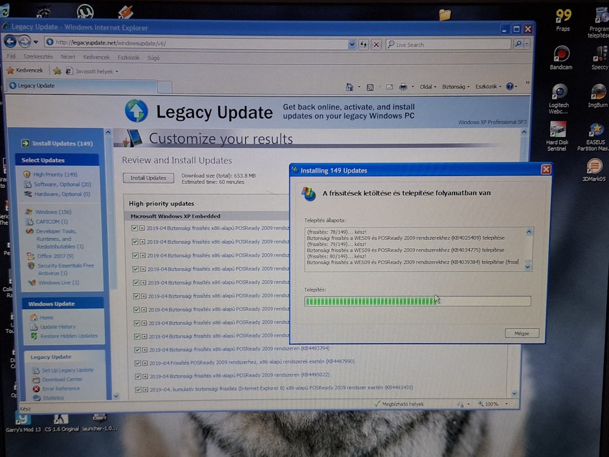Click the Mégse button in install dialog
This screenshot has height=457, width=609.
(522, 333)
